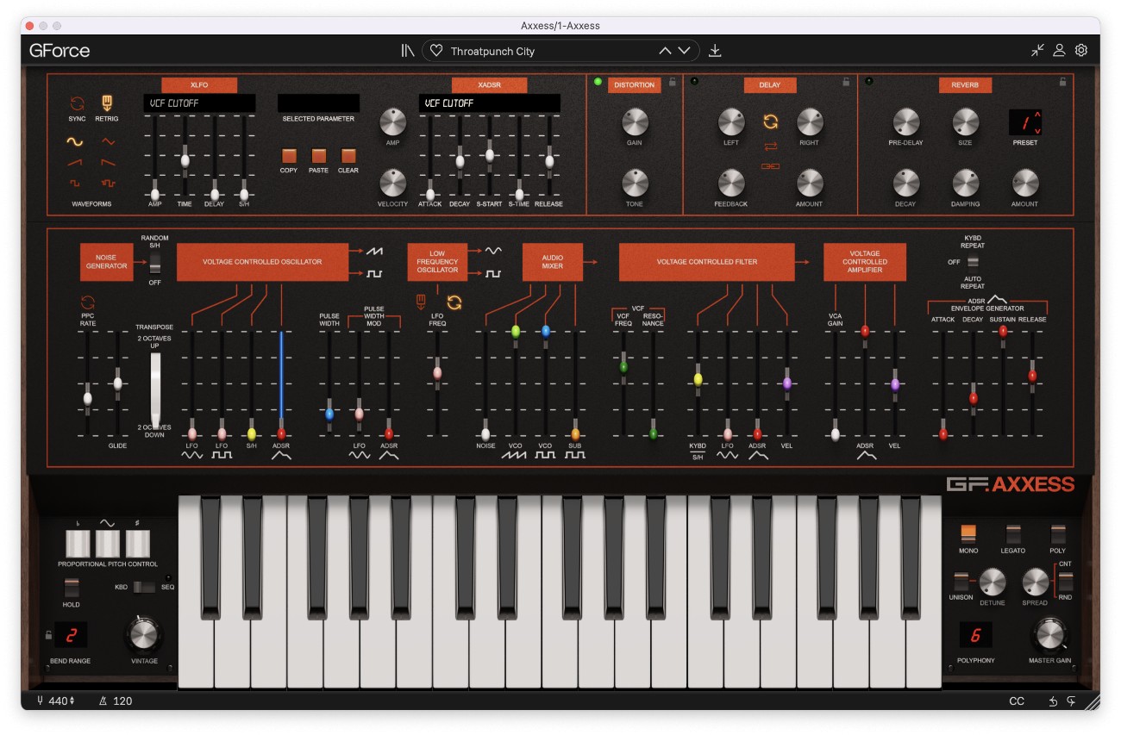Go to previous preset with up chevron
The height and width of the screenshot is (735, 1121).
pyautogui.click(x=665, y=51)
